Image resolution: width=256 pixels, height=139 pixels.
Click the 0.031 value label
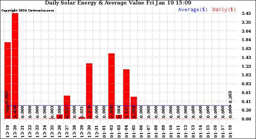click(x=82, y=112)
